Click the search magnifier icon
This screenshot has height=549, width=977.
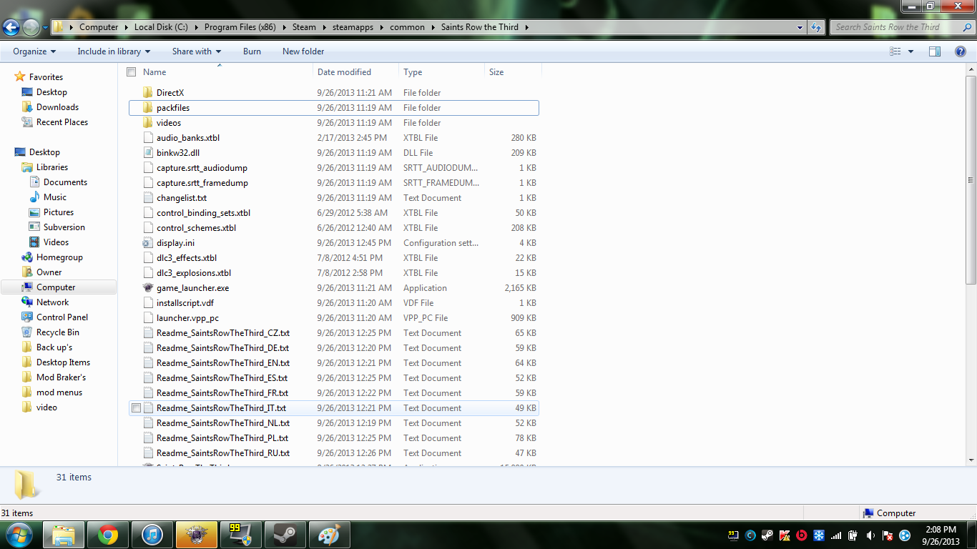(x=966, y=27)
